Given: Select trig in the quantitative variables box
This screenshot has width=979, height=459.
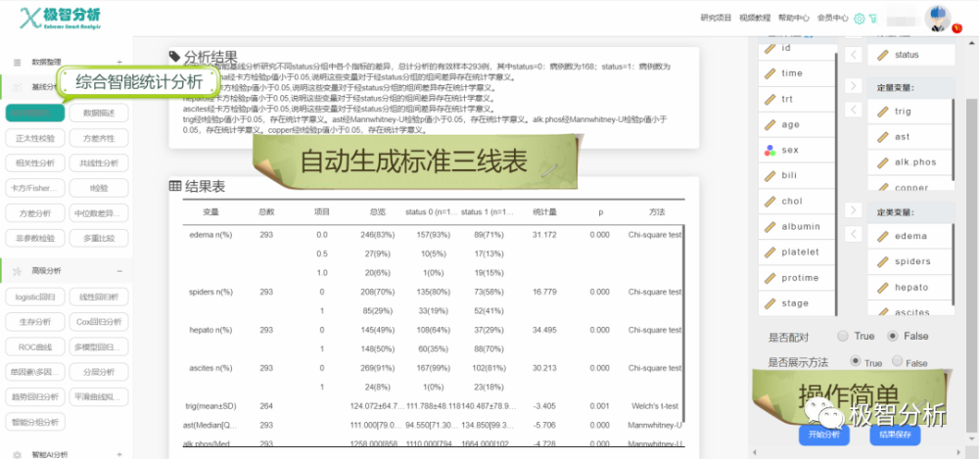Looking at the screenshot, I should tap(910, 112).
